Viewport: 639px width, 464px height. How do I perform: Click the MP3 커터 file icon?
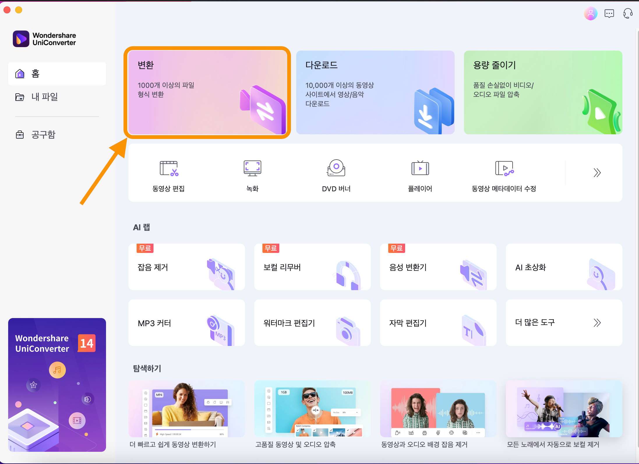[x=220, y=330]
